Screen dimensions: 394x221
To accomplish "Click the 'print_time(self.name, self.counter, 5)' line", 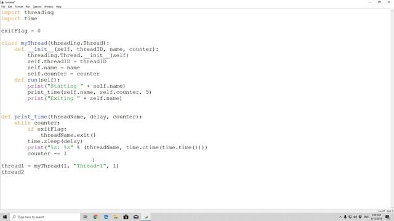I will [x=89, y=92].
